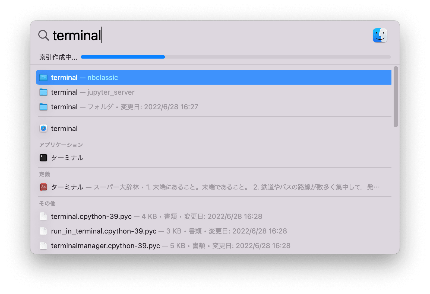Click the terminalmanager.cpython-39.pyc file icon

click(x=43, y=246)
